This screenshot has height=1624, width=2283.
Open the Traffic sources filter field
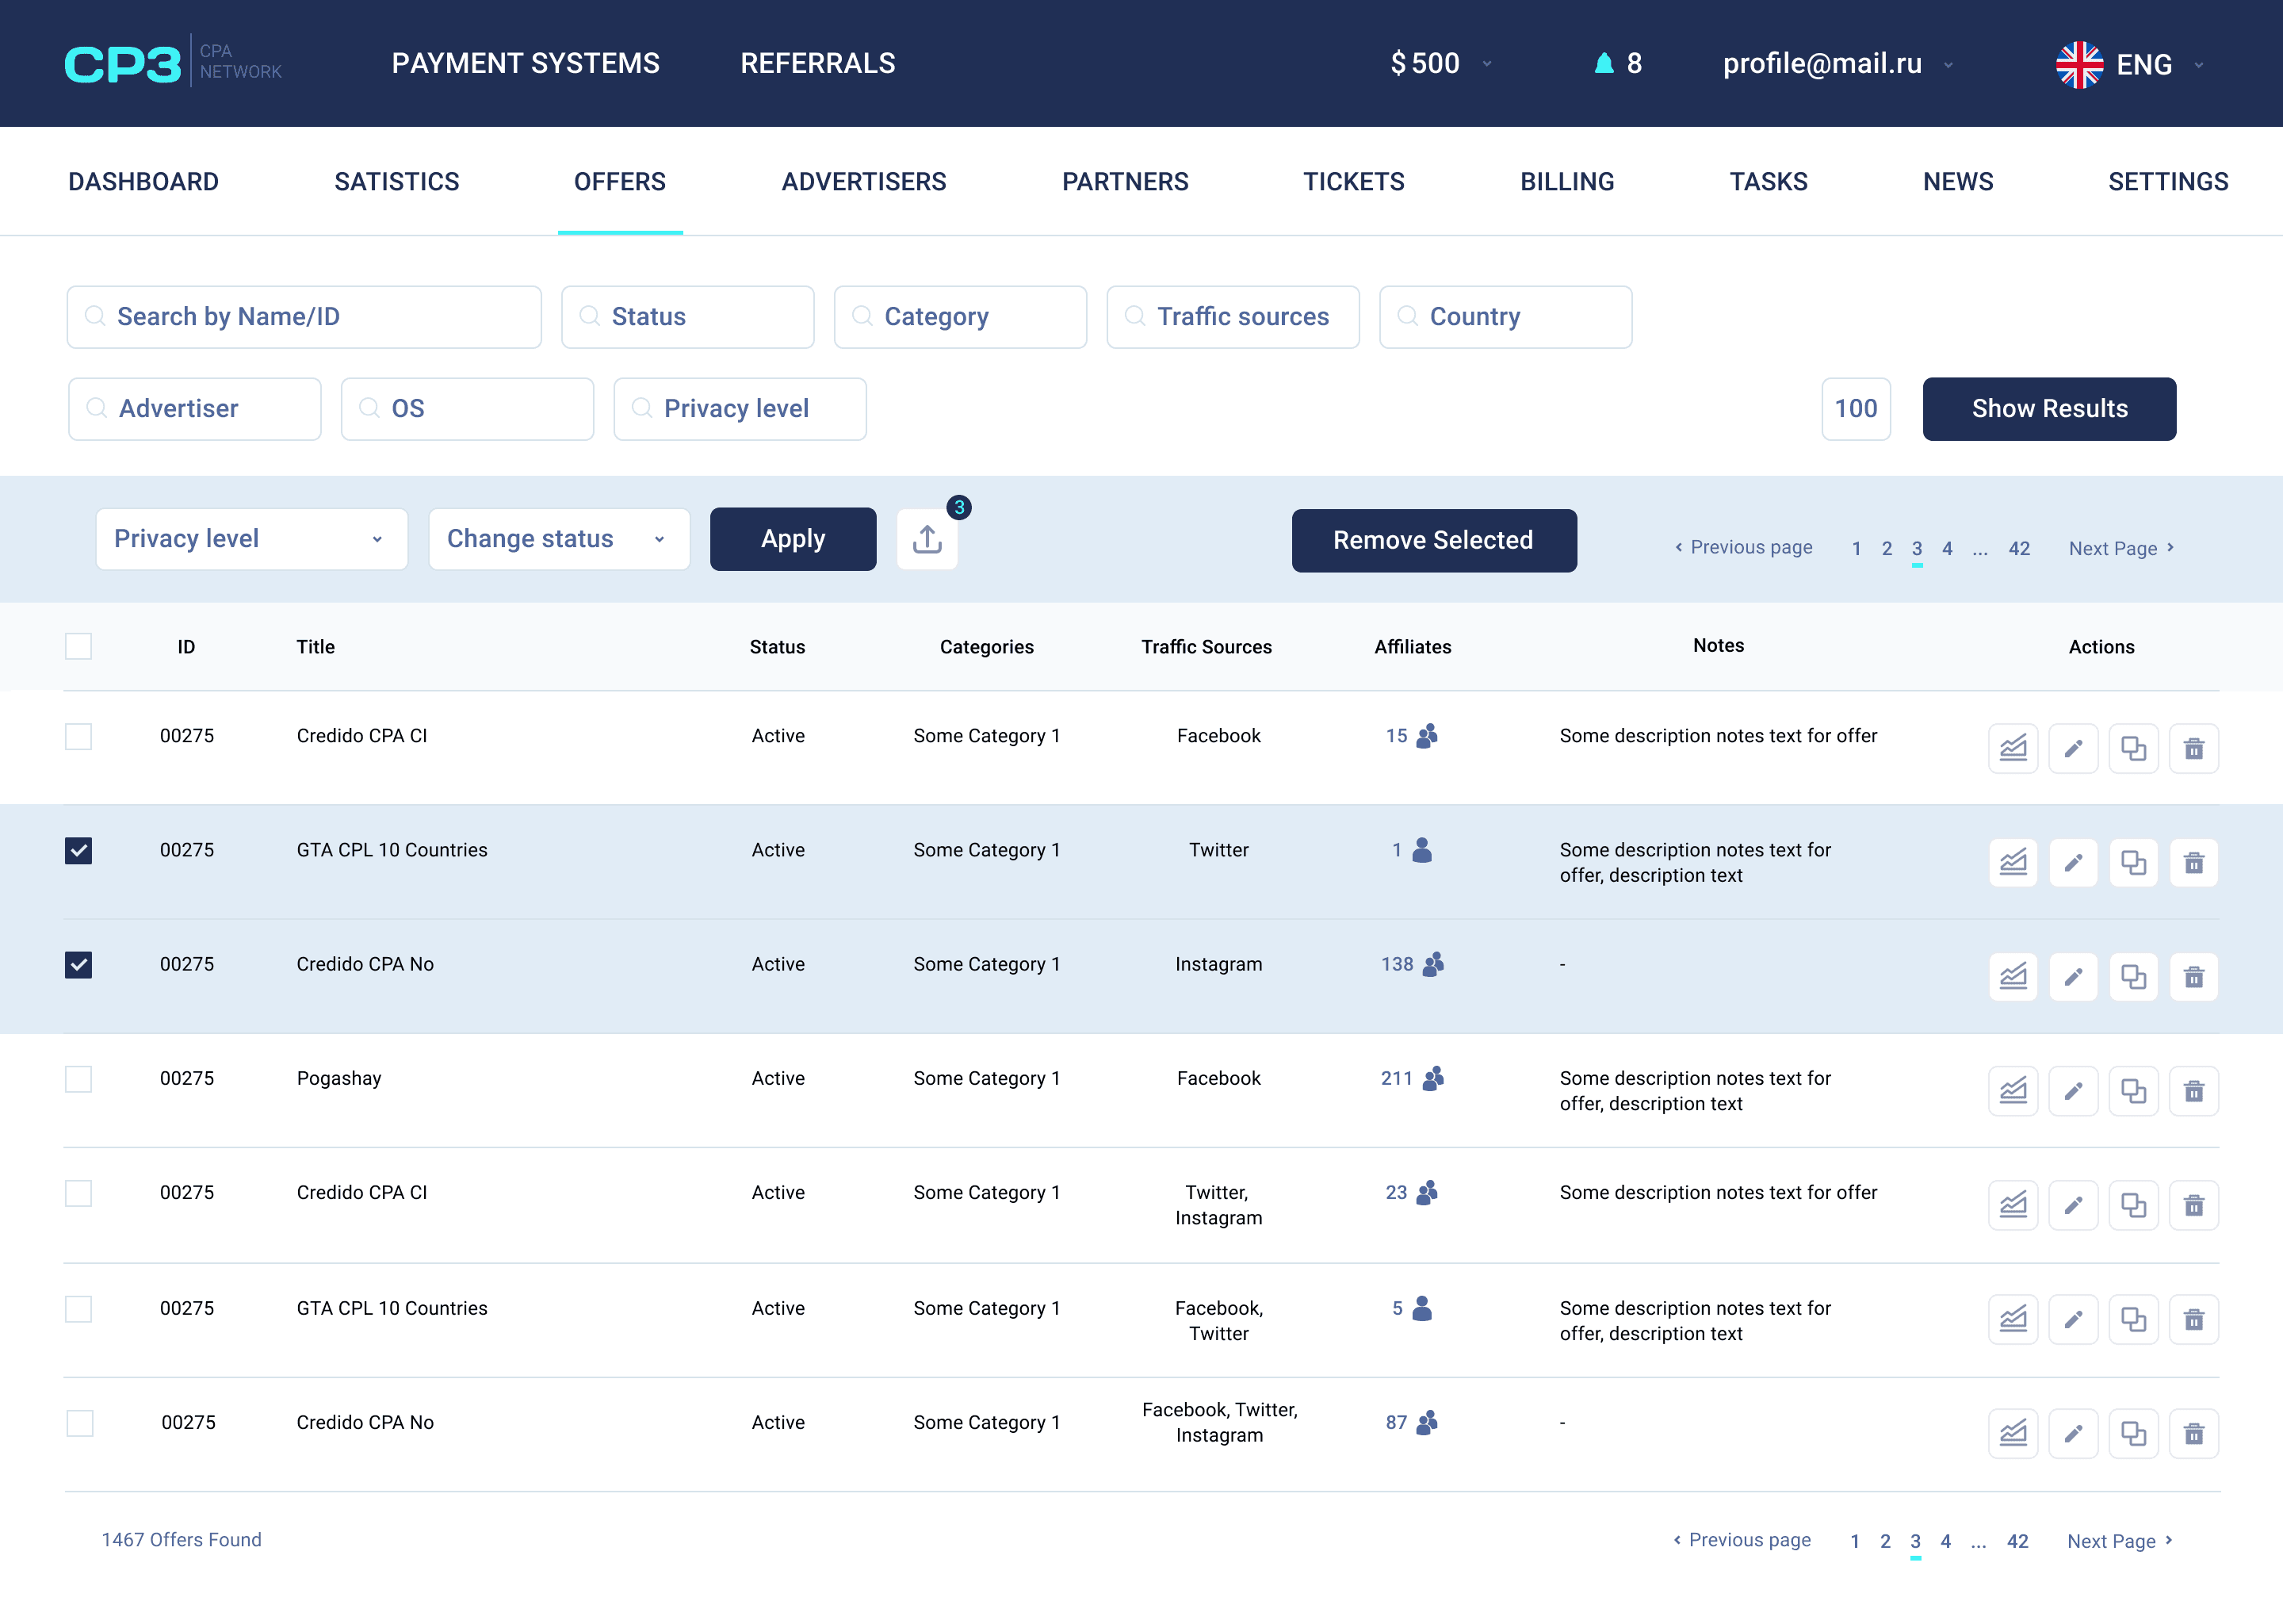coord(1233,317)
